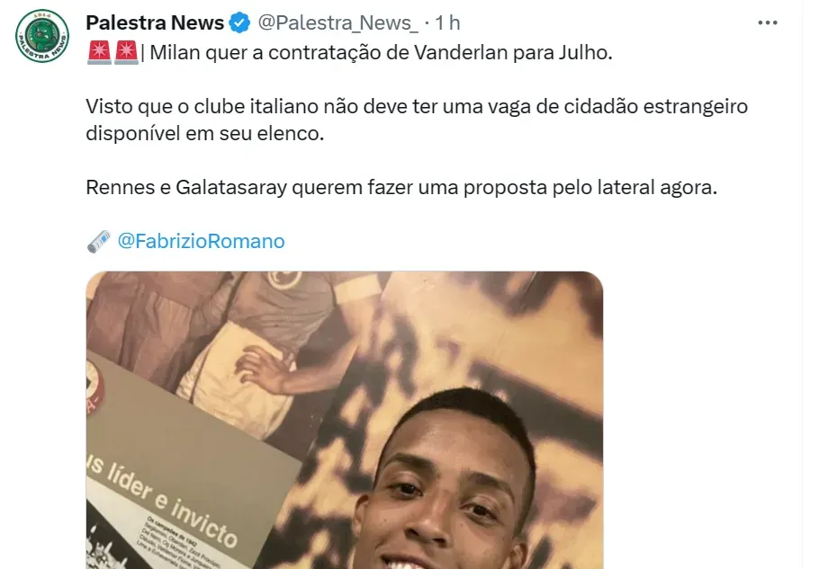Click the rolled newspaper emoji
Image resolution: width=819 pixels, height=569 pixels.
coord(99,242)
